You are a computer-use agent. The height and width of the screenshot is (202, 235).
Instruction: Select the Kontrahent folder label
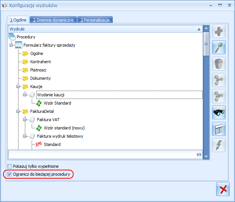click(x=40, y=62)
